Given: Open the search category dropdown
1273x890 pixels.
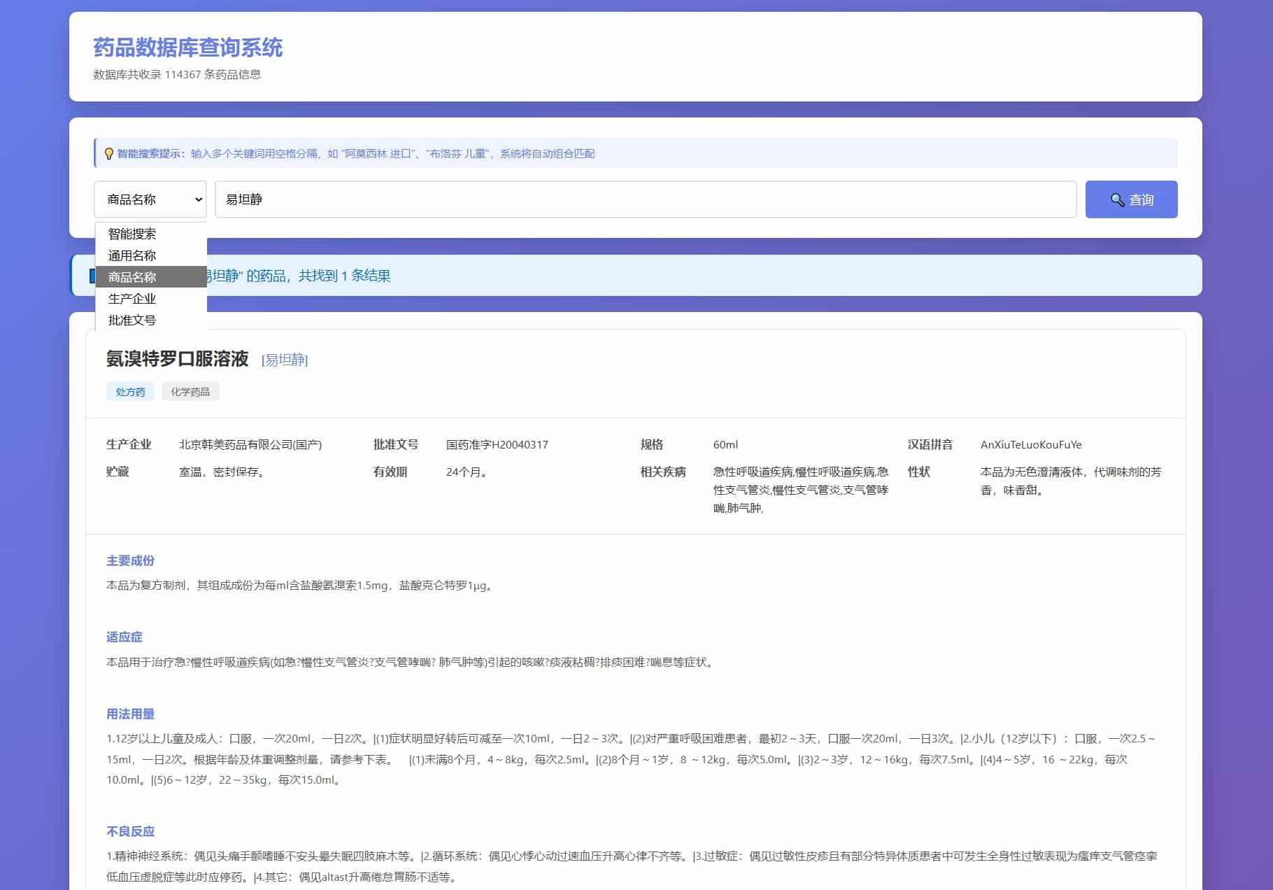Looking at the screenshot, I should pos(150,199).
